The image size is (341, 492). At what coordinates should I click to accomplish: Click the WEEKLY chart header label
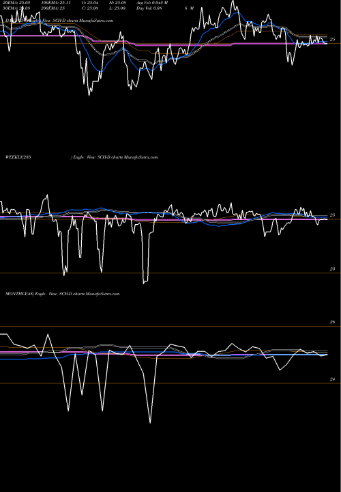pyautogui.click(x=18, y=157)
